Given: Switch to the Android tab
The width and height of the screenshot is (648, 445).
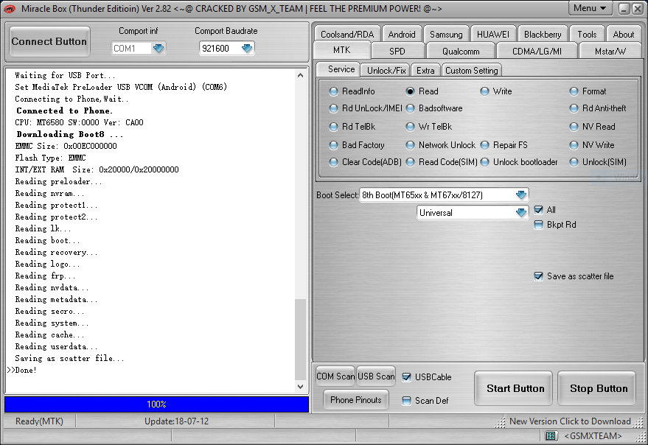Looking at the screenshot, I should point(402,35).
